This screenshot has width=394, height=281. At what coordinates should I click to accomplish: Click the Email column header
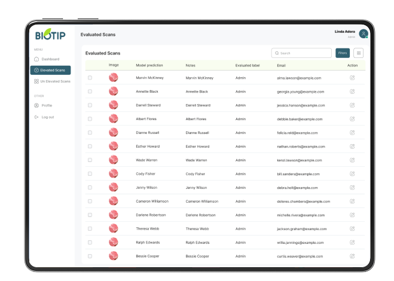click(281, 65)
